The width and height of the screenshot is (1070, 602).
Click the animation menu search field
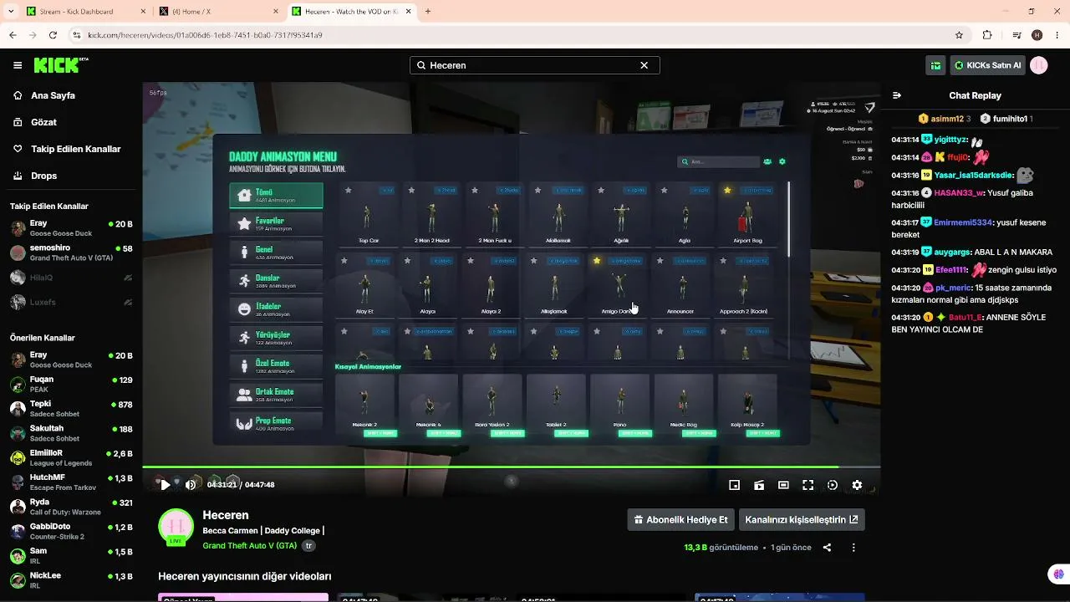pos(719,161)
